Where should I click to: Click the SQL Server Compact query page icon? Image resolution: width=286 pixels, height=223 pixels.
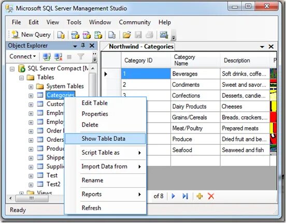[112, 35]
